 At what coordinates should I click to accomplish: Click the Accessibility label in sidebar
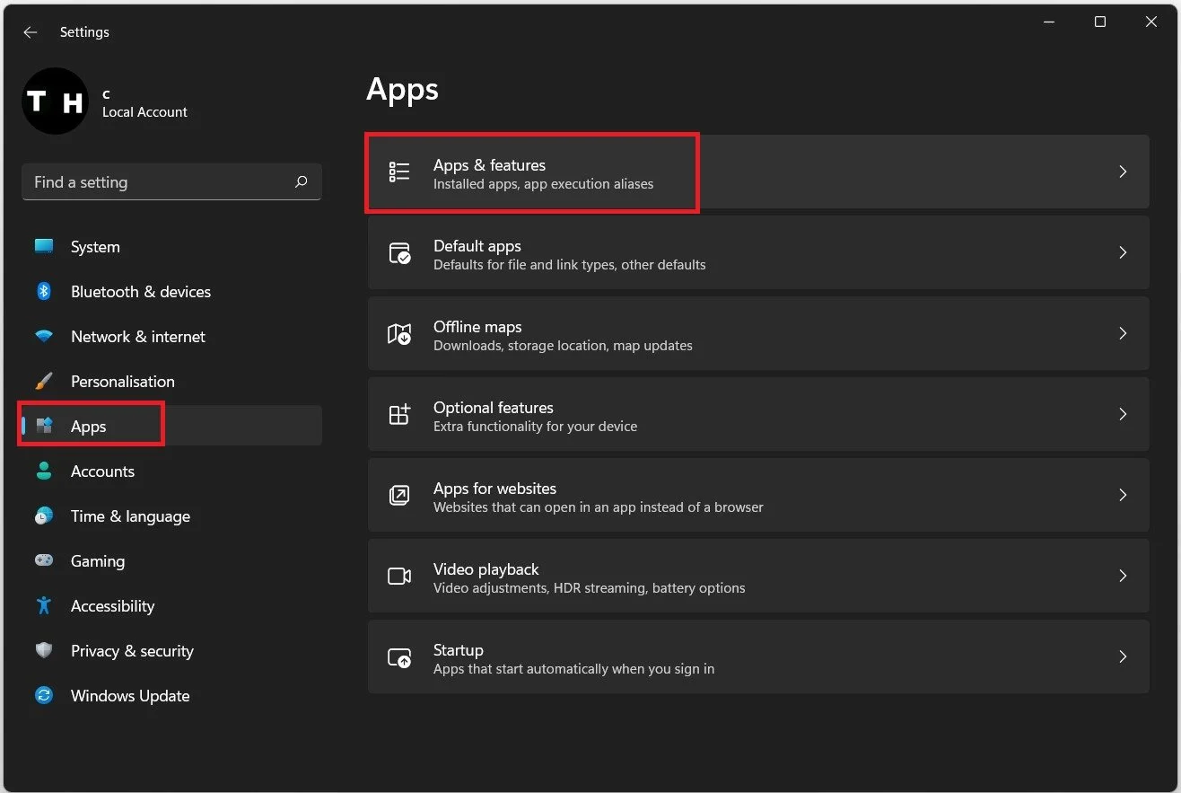pyautogui.click(x=112, y=606)
